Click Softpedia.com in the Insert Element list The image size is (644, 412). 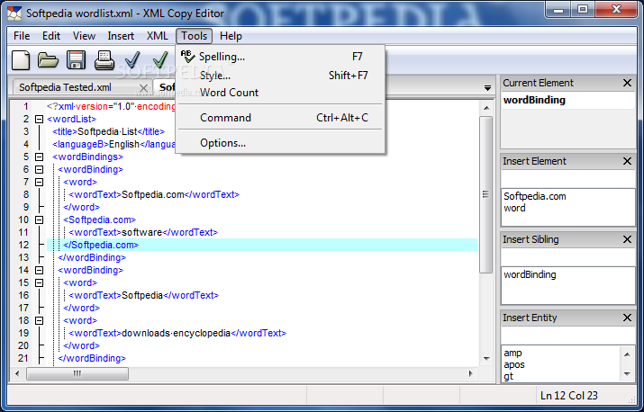click(x=535, y=197)
